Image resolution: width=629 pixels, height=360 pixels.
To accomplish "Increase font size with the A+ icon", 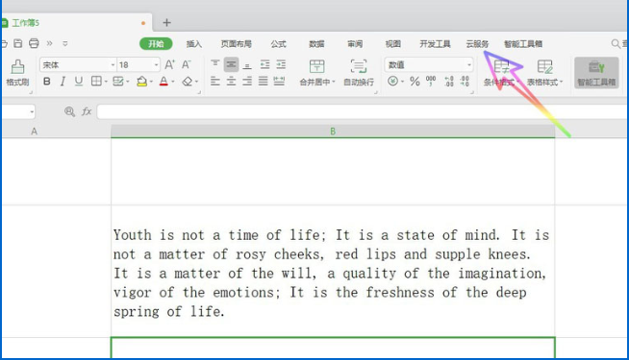I will click(x=169, y=64).
